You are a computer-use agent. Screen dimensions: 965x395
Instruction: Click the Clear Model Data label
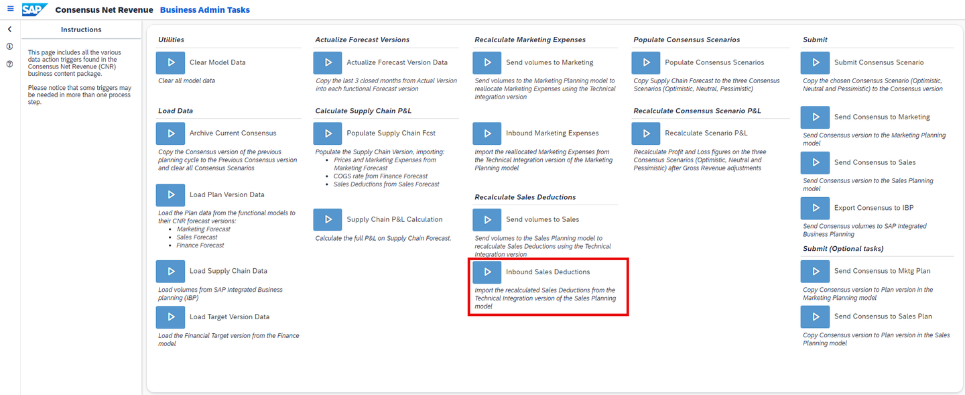218,62
